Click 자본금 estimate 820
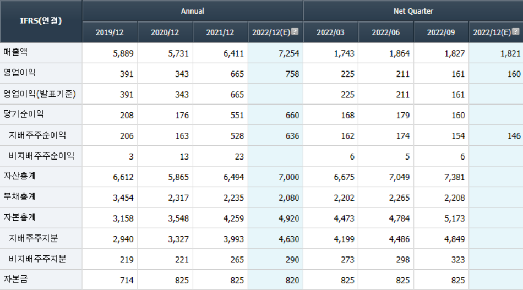 pos(292,281)
